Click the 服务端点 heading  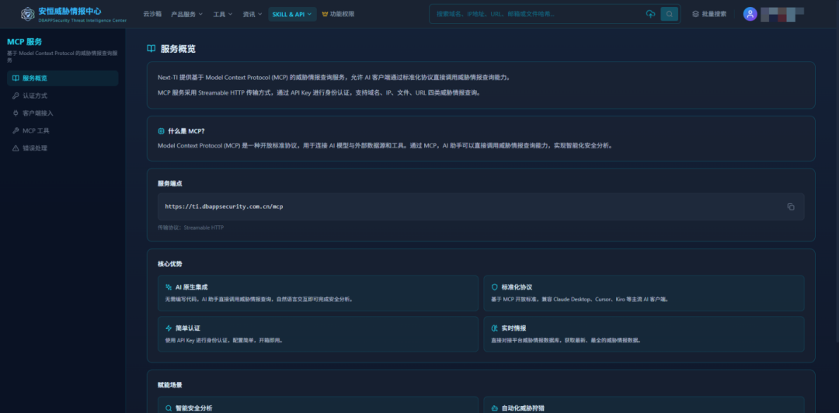pos(170,183)
